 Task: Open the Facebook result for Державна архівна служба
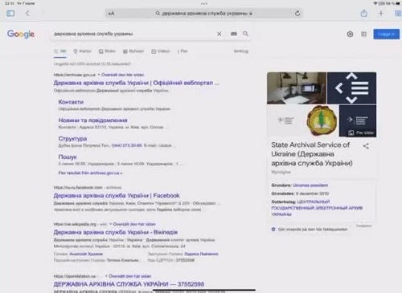(117, 196)
